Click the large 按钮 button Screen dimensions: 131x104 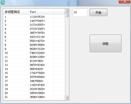tap(106, 43)
